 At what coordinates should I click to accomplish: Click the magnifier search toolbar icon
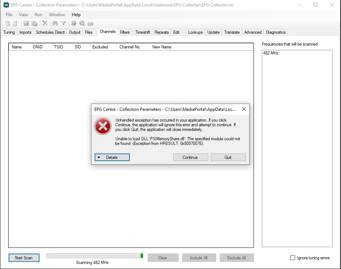82,23
